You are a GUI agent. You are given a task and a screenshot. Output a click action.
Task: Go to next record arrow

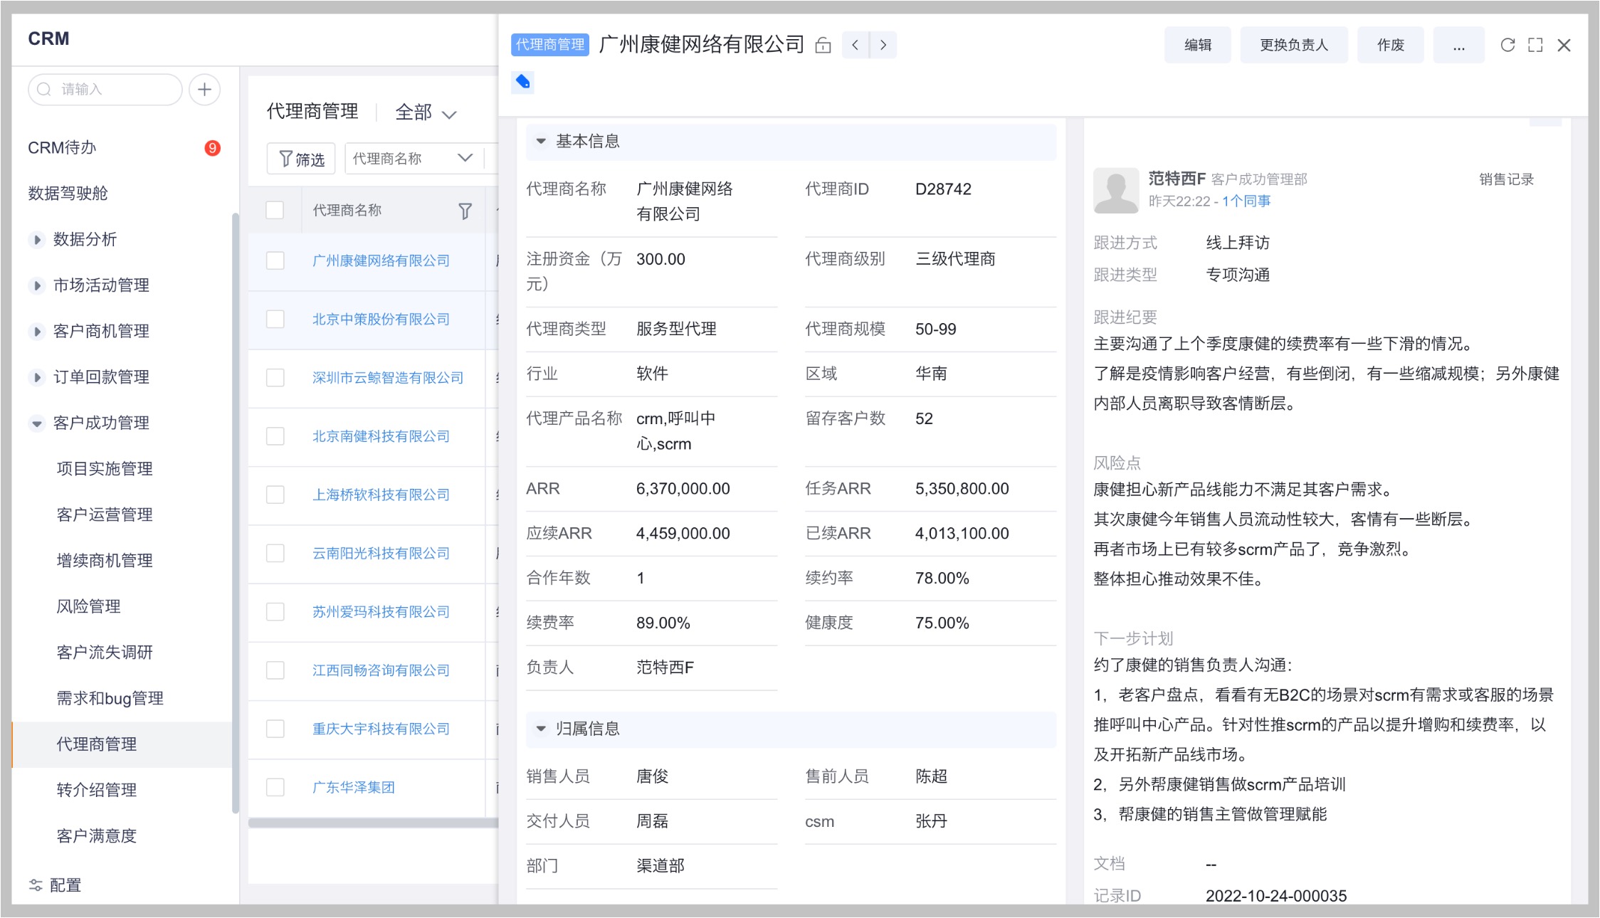pyautogui.click(x=883, y=45)
